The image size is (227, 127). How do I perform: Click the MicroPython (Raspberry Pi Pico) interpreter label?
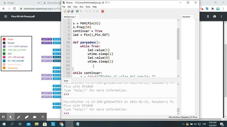pyautogui.click(x=183, y=117)
